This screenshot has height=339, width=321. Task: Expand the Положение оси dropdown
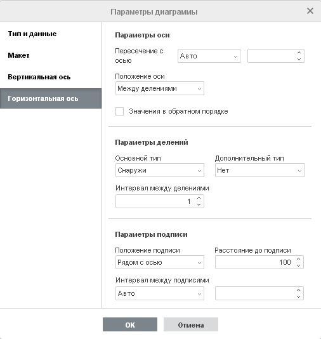[160, 88]
